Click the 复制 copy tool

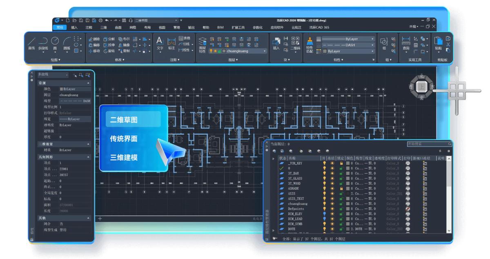(x=124, y=51)
